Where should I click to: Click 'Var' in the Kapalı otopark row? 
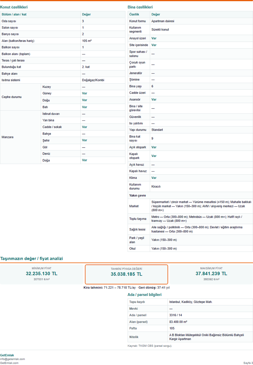tap(154, 156)
